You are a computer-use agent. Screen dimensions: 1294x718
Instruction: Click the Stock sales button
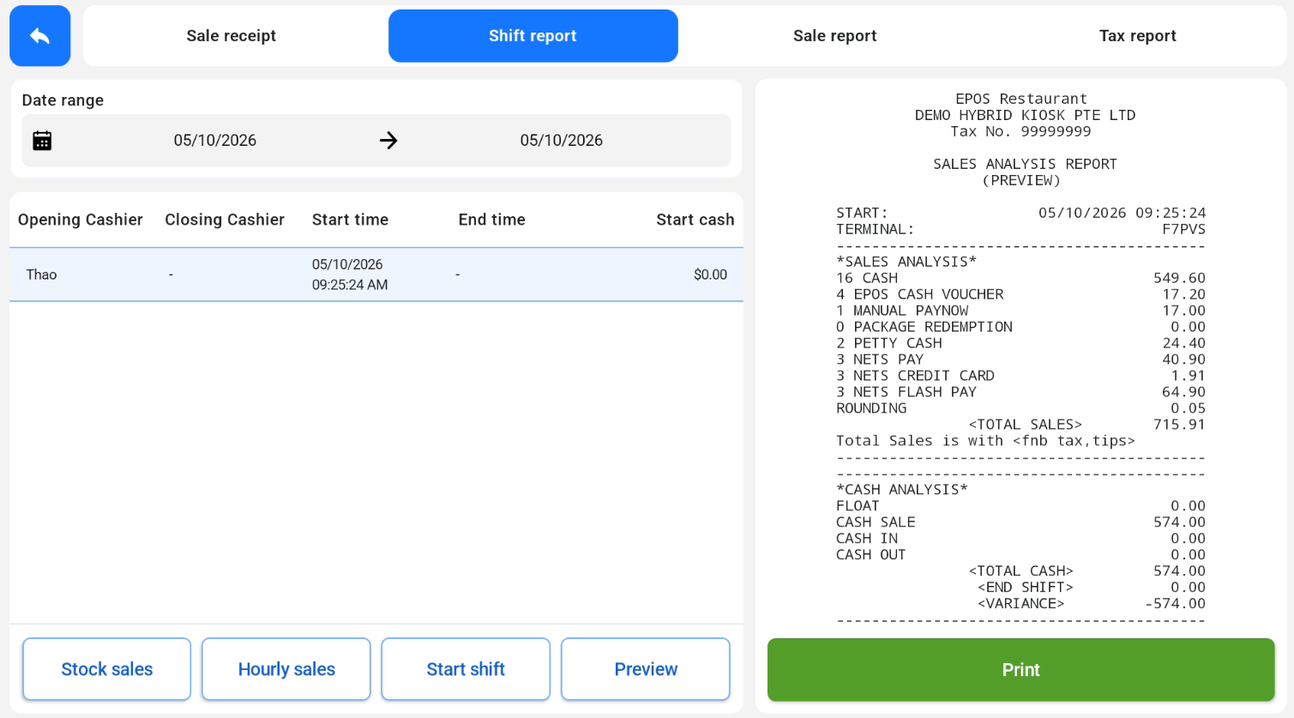click(107, 669)
